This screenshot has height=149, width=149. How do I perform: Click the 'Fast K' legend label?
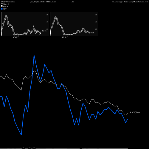6,7
